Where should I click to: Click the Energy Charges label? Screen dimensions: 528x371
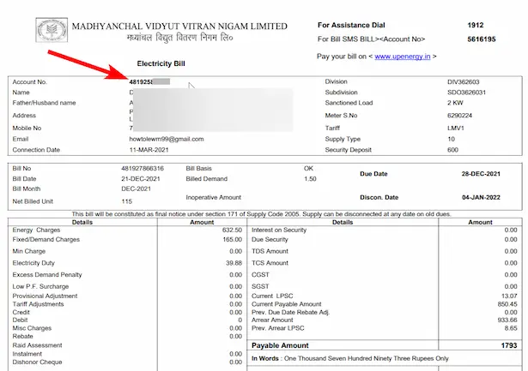pos(36,230)
